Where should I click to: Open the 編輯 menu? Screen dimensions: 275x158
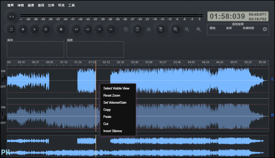tap(21, 5)
